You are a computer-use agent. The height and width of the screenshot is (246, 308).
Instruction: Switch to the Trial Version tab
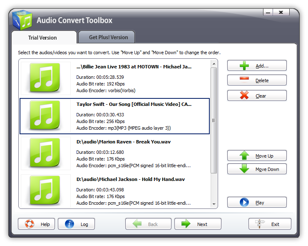pyautogui.click(x=44, y=37)
